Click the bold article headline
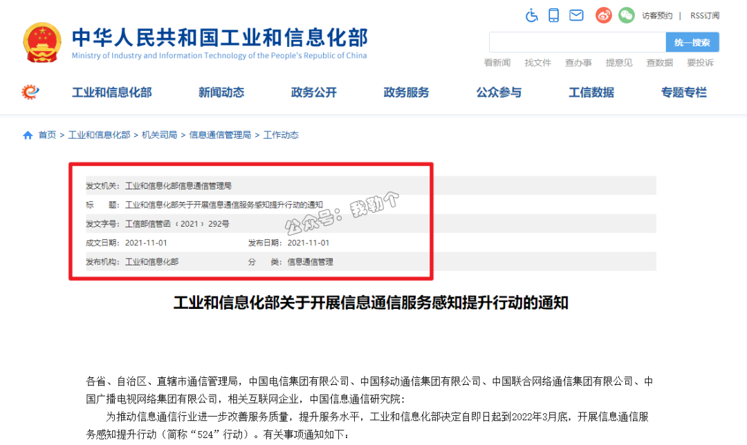This screenshot has height=445, width=747. [x=371, y=303]
